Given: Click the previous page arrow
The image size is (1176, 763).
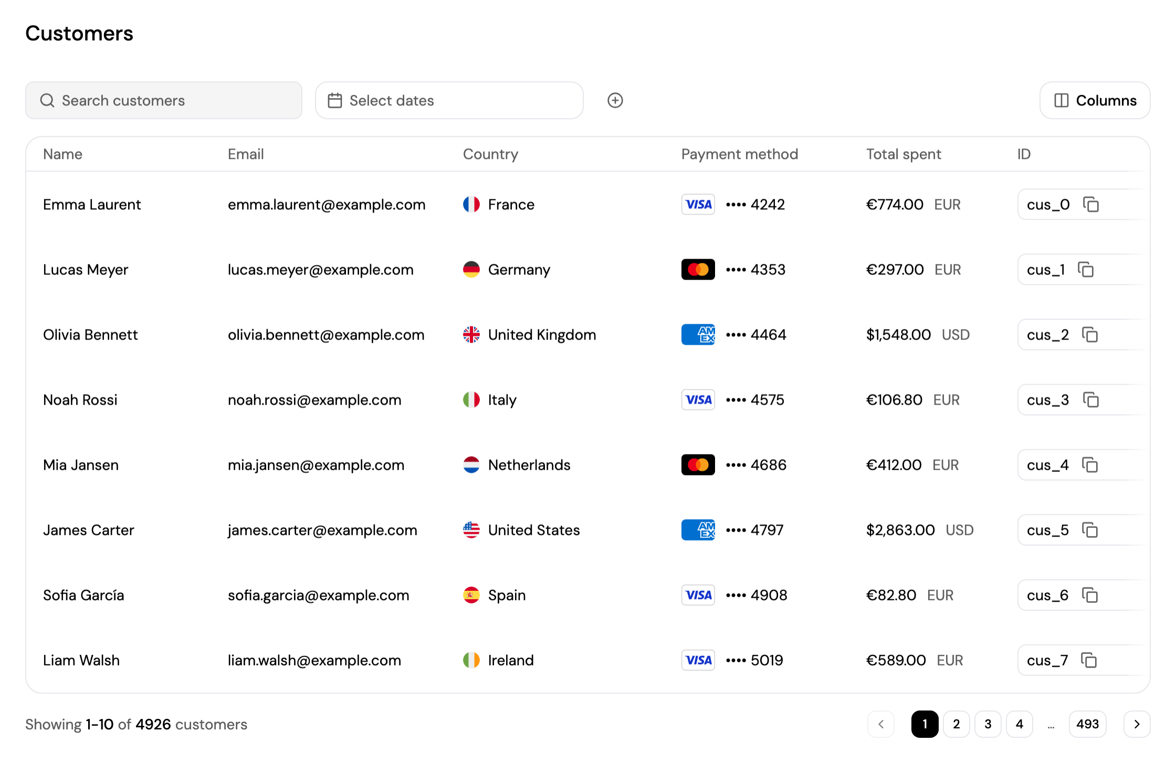Looking at the screenshot, I should coord(881,724).
